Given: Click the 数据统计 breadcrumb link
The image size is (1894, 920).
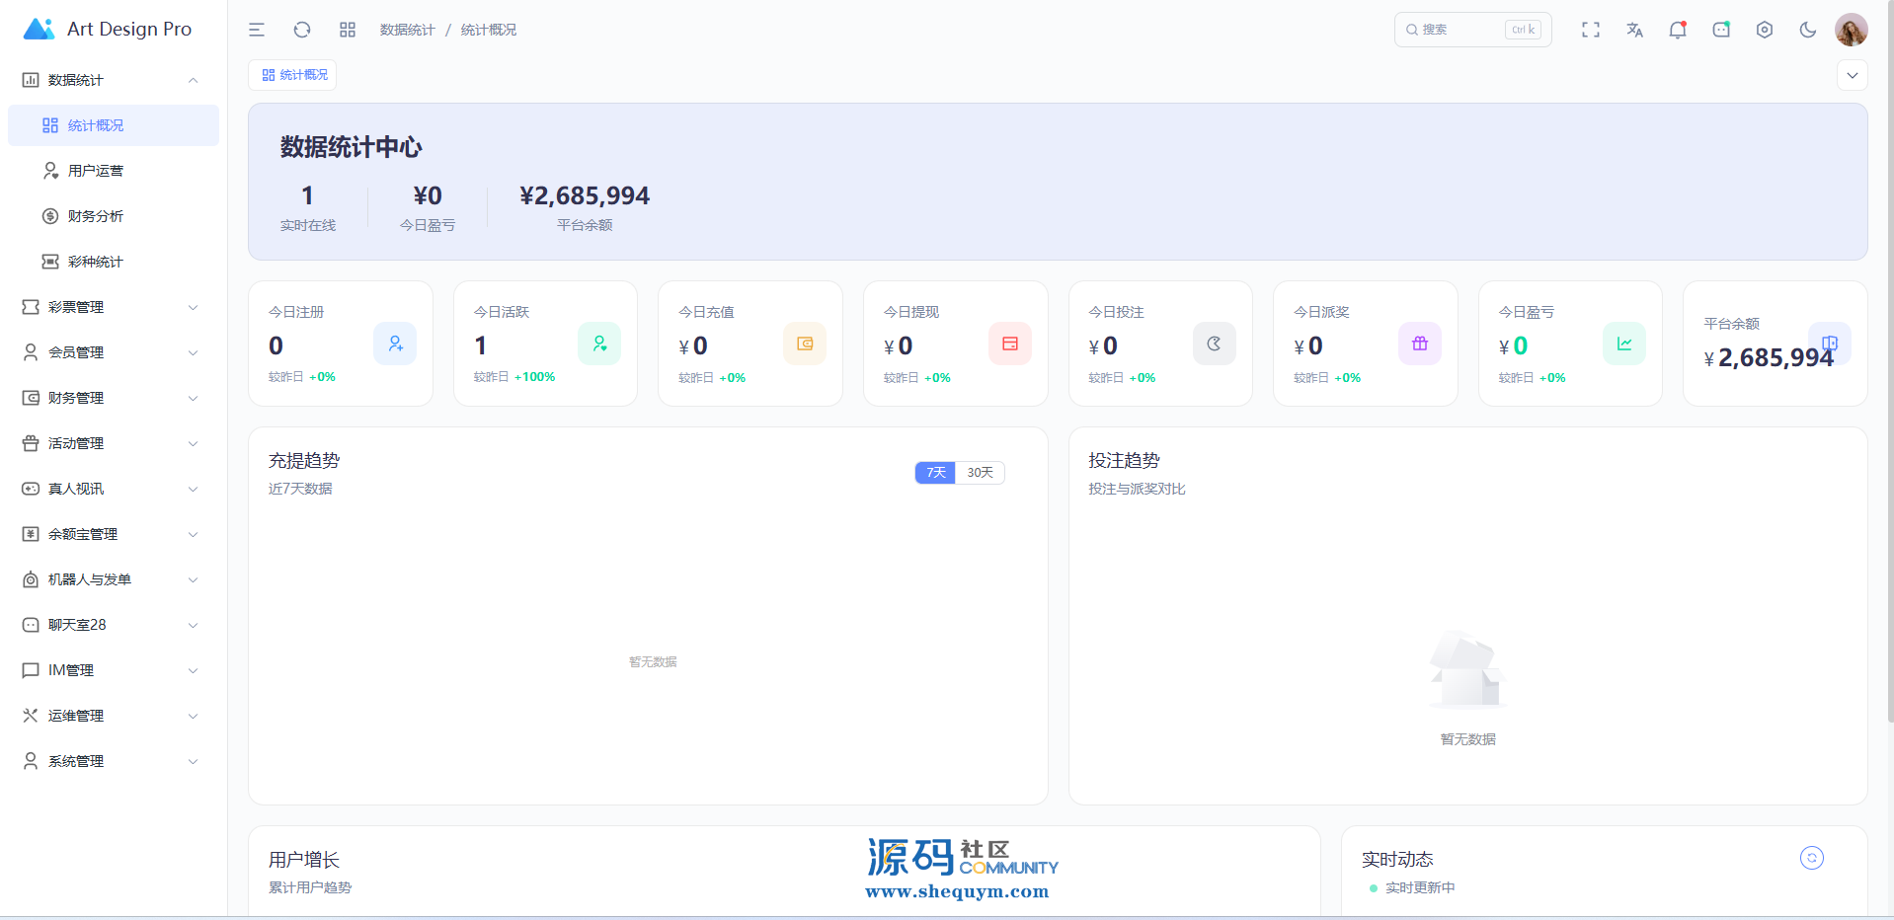Looking at the screenshot, I should point(407,30).
